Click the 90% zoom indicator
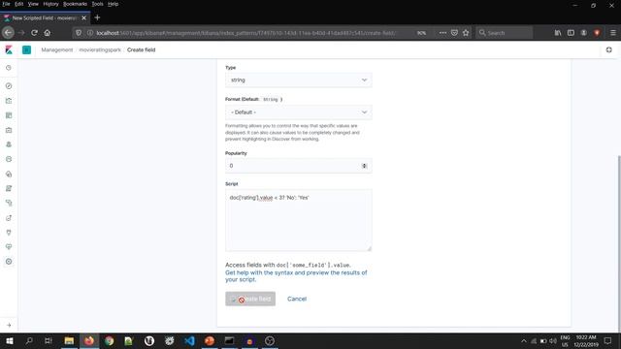 (x=421, y=33)
